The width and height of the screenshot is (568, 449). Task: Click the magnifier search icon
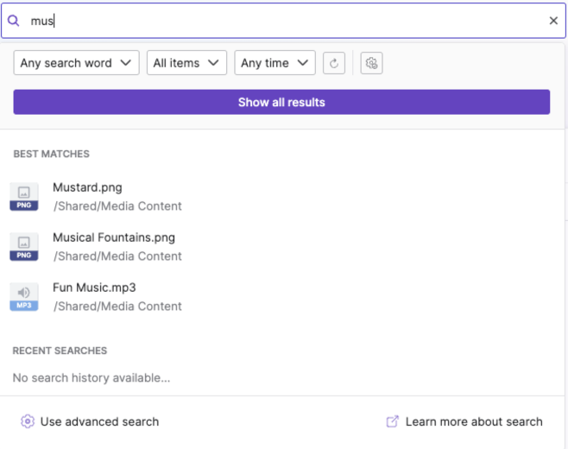click(14, 21)
